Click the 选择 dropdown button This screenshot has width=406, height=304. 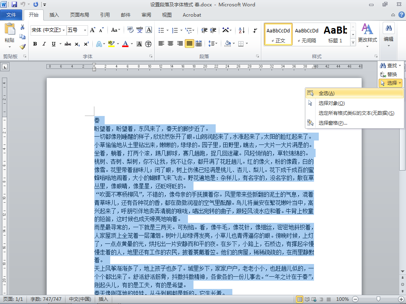[391, 83]
